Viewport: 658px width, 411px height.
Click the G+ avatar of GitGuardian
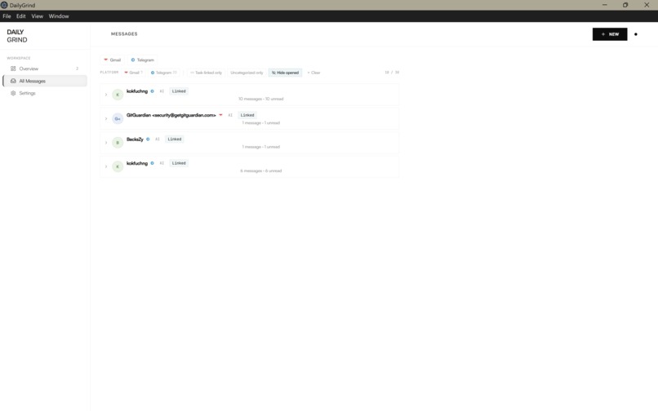118,119
